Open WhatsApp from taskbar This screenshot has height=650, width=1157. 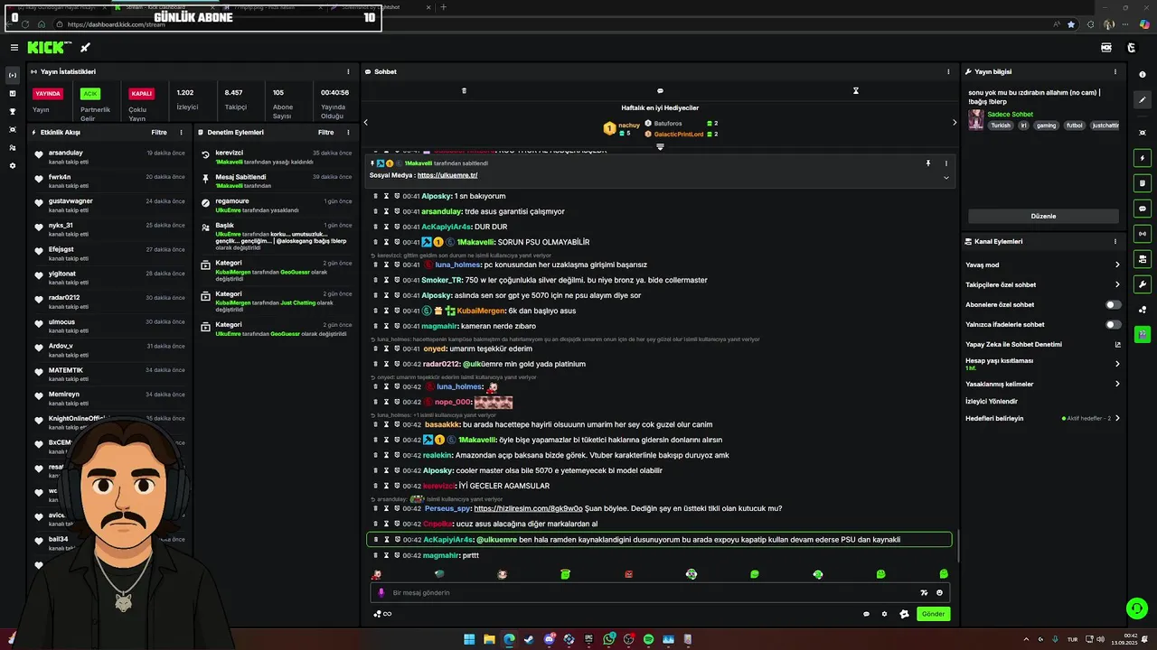pyautogui.click(x=608, y=639)
